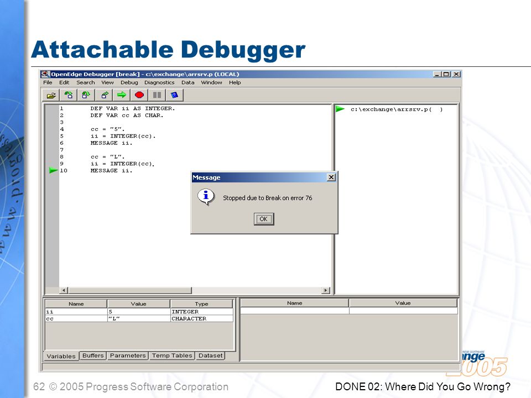Click the Name column header in variables table
This screenshot has height=398, width=531.
(x=76, y=304)
